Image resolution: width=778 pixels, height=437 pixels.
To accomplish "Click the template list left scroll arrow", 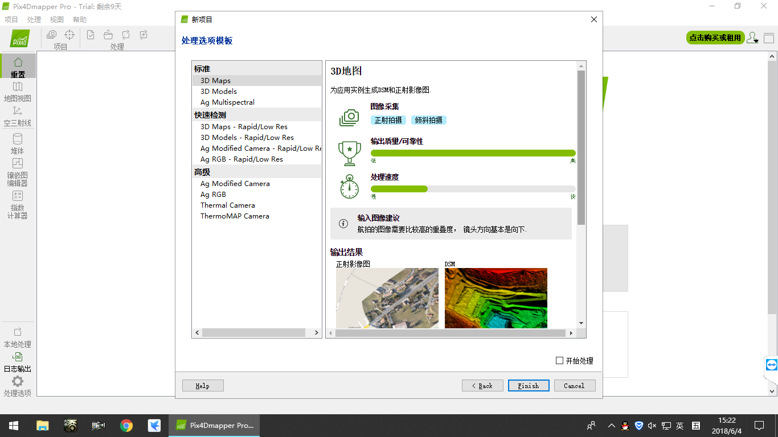I will point(197,333).
